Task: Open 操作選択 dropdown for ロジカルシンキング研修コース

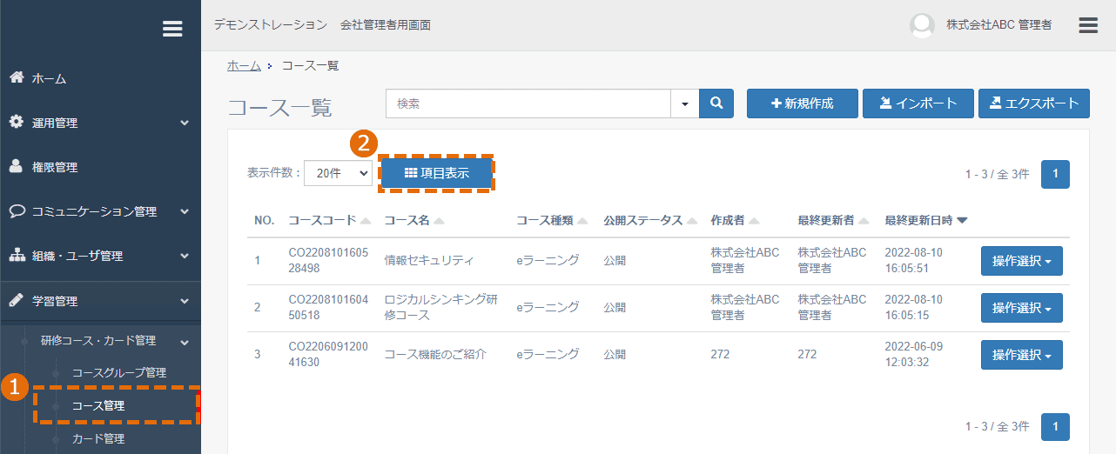Action: (1022, 307)
